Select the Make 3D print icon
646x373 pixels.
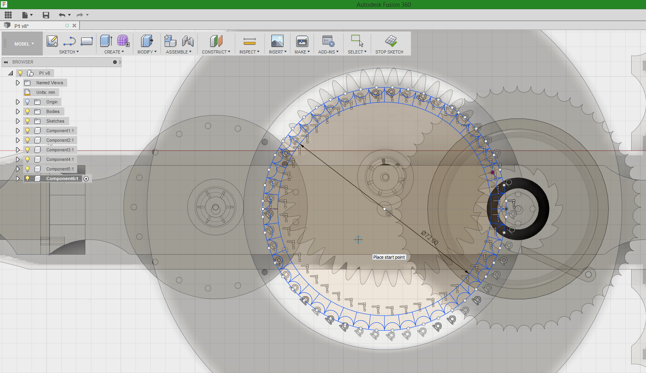[x=302, y=41]
